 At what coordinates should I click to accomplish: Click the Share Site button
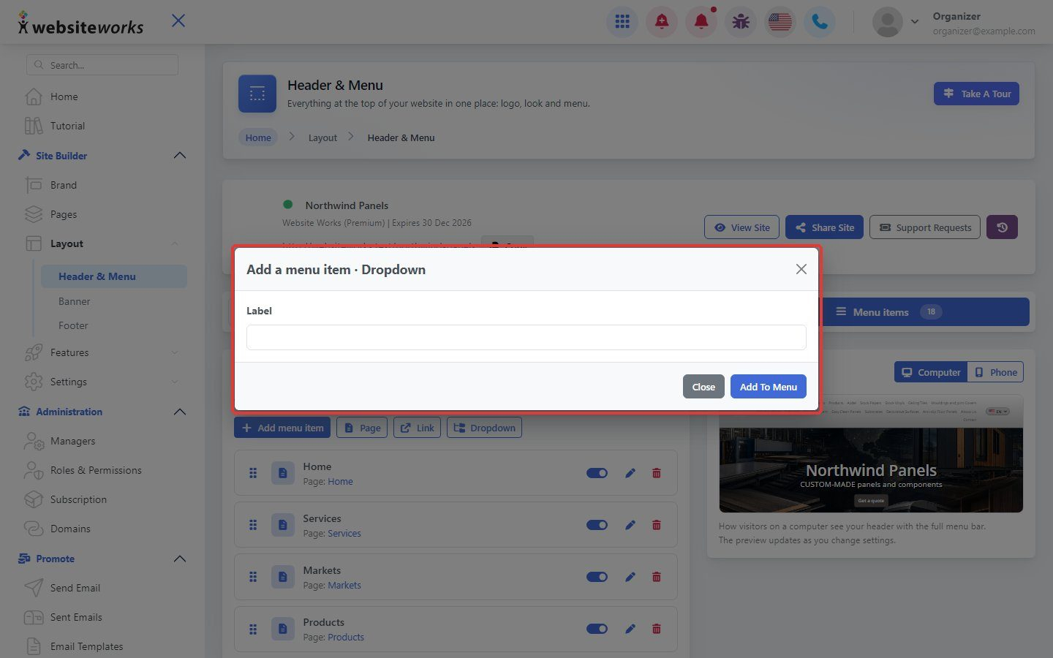(x=825, y=227)
